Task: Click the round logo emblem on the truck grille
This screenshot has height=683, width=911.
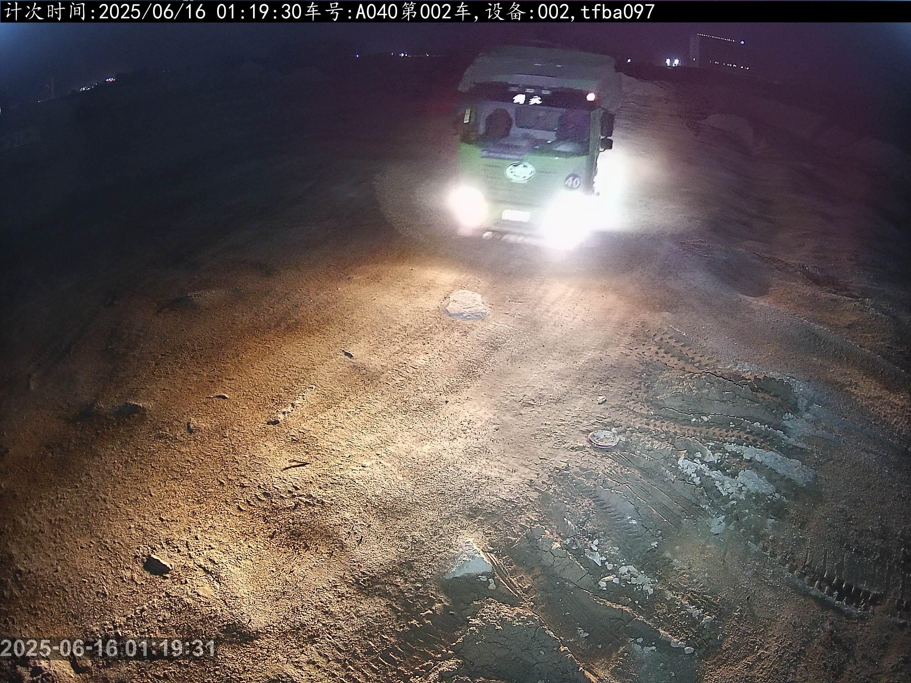Action: click(520, 172)
